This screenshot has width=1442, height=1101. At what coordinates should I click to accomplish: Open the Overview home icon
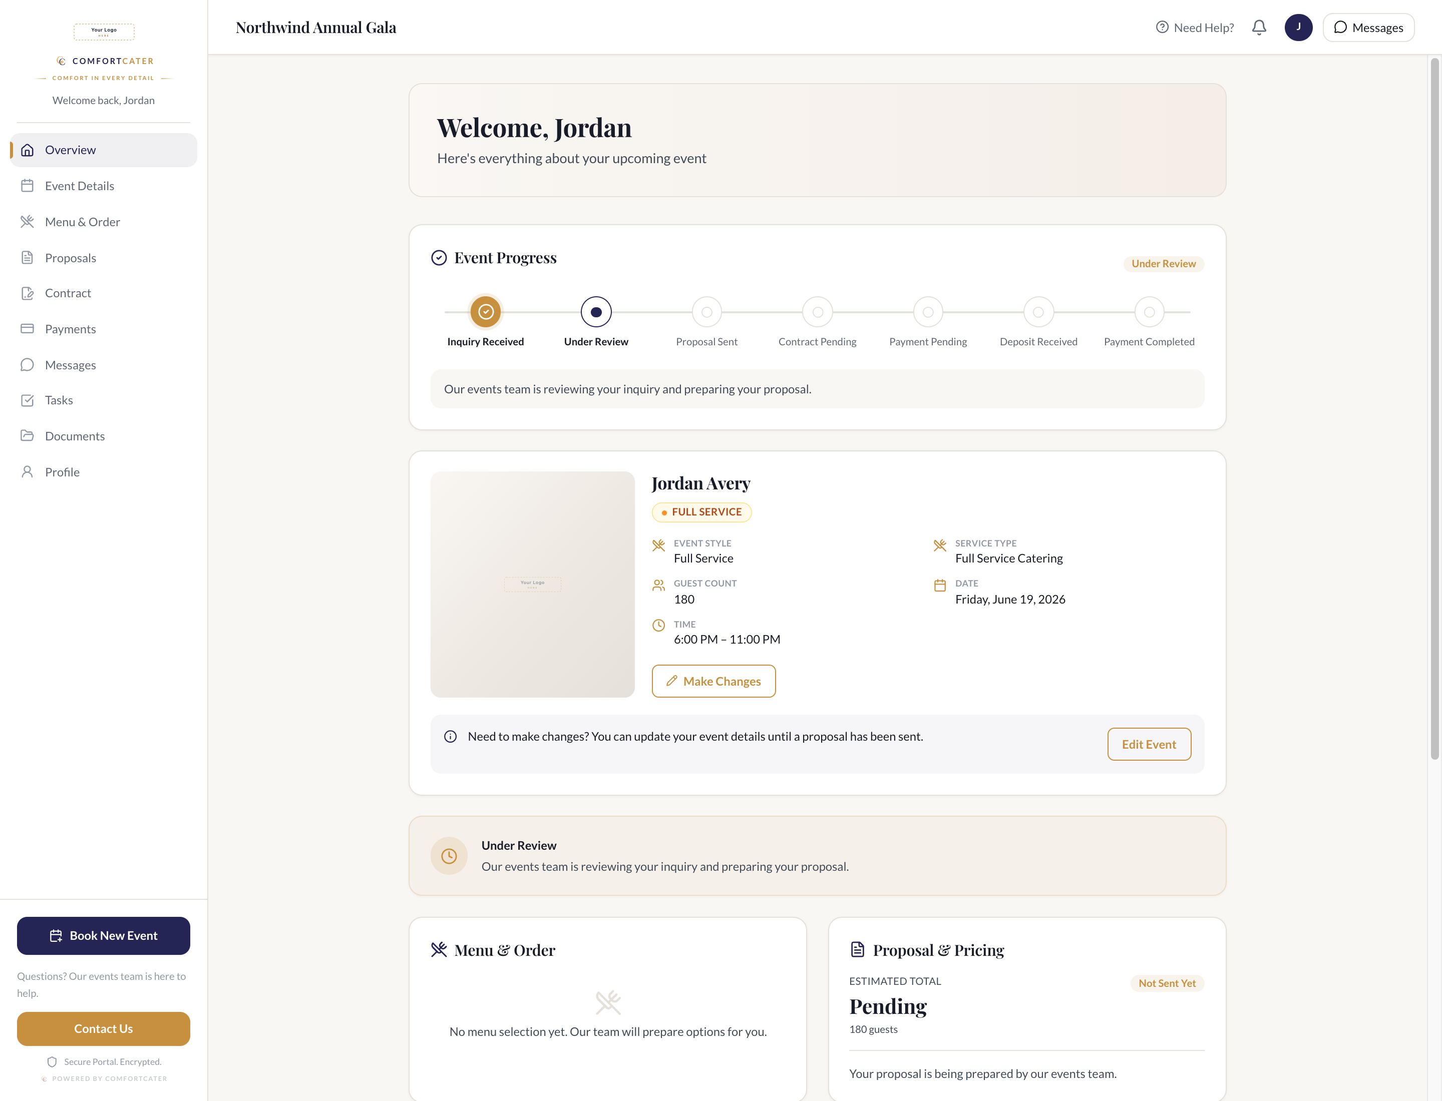tap(27, 150)
